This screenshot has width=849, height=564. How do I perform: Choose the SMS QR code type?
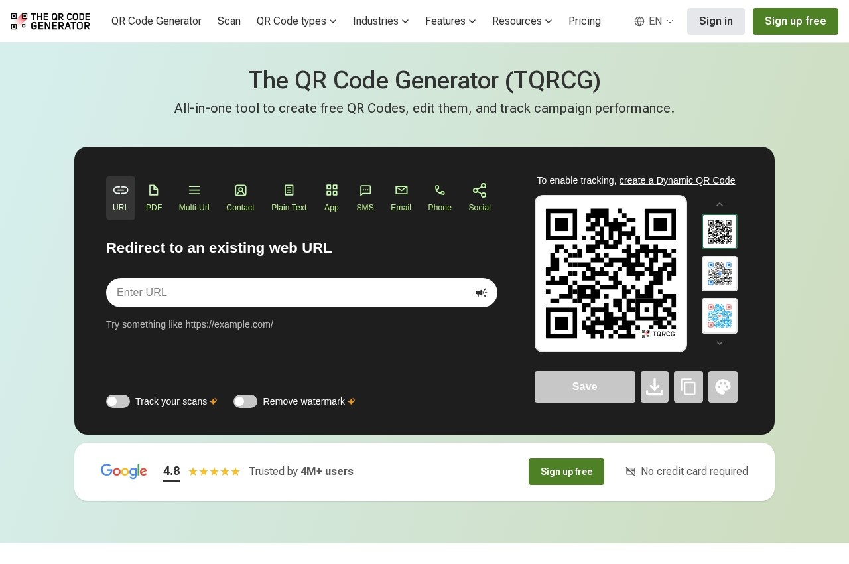coord(365,198)
